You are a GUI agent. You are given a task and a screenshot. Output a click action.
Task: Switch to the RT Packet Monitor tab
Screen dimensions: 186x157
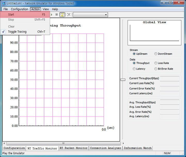(73, 148)
